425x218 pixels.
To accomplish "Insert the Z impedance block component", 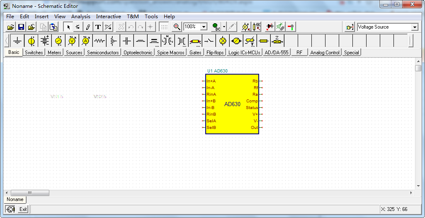I will 277,41.
